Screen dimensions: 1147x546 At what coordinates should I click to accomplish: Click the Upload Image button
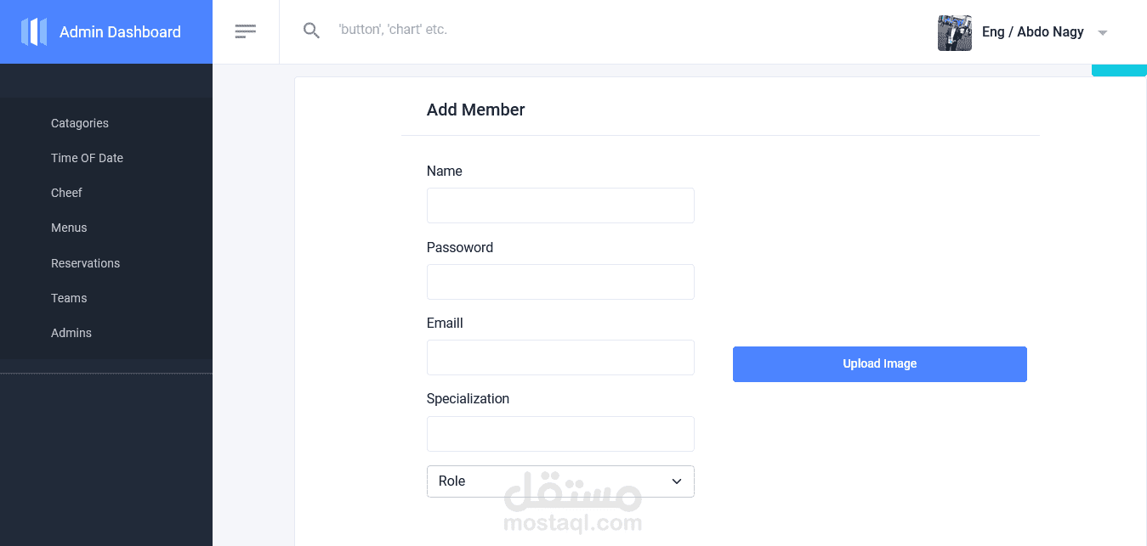(x=880, y=364)
